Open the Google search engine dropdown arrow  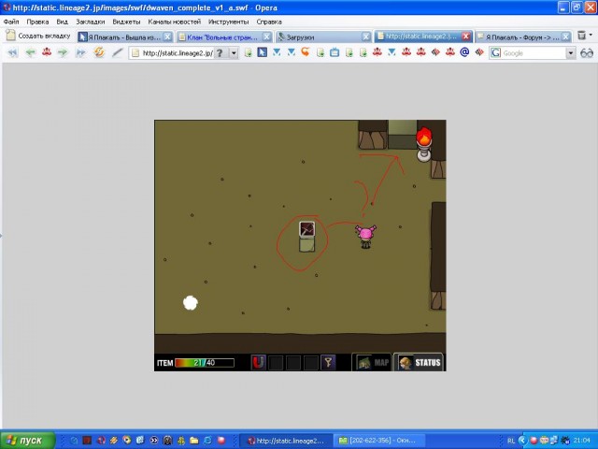click(571, 53)
